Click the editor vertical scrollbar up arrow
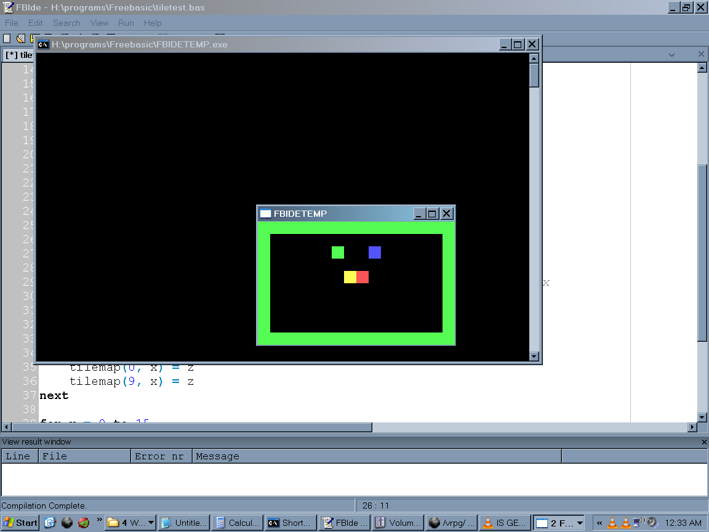This screenshot has width=709, height=532. [x=702, y=68]
